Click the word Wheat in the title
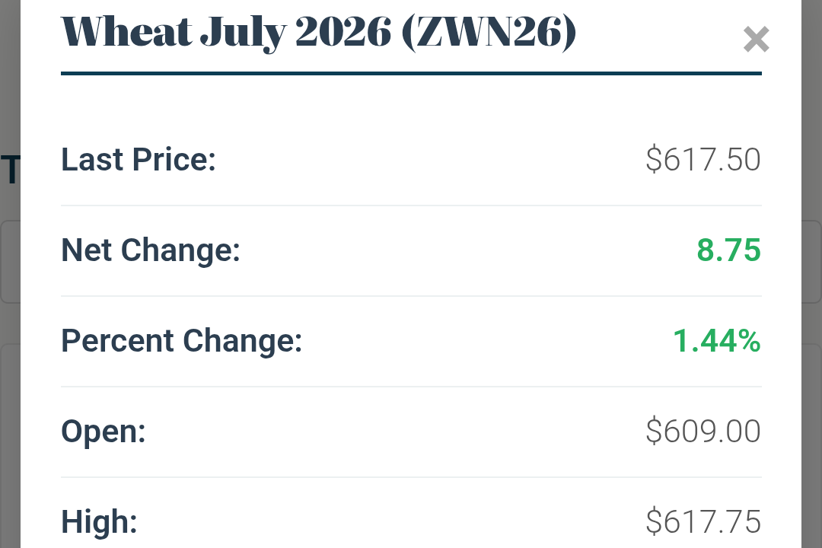Image resolution: width=822 pixels, height=548 pixels. click(x=126, y=32)
